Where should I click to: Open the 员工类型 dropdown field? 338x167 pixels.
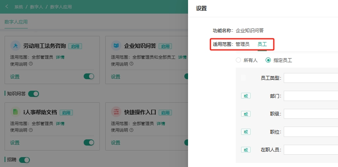click(311, 78)
